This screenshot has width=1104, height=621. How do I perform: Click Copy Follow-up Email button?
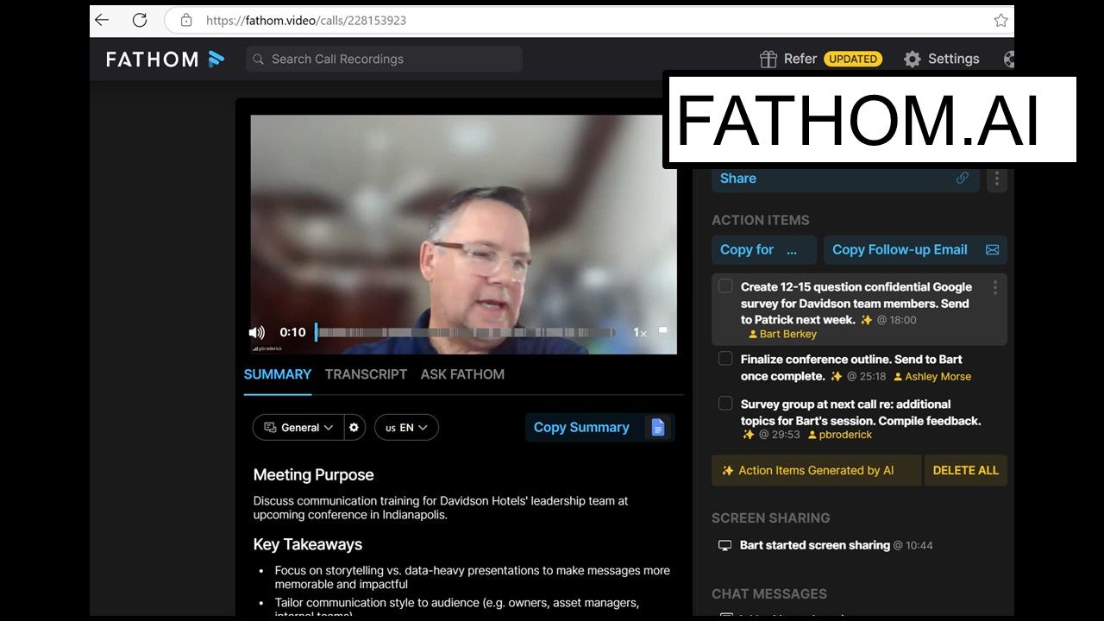(915, 249)
